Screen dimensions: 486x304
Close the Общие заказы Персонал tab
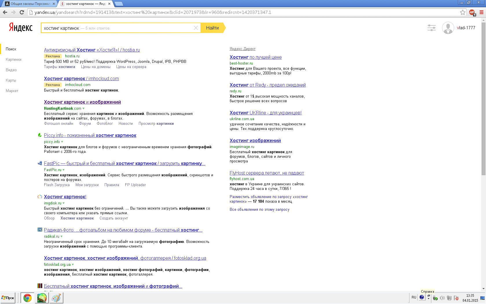tap(54, 4)
